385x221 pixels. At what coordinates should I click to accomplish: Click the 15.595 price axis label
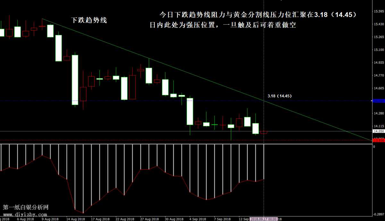[379, 12]
